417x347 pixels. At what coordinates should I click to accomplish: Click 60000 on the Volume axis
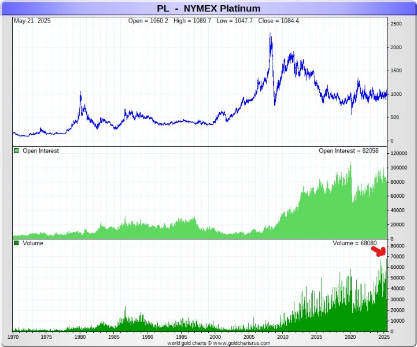pos(397,267)
